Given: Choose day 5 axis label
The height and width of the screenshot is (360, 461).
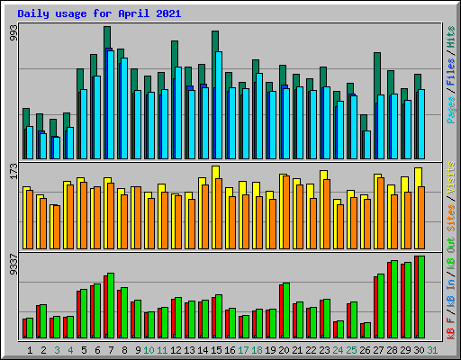Looking at the screenshot, I should click(x=84, y=350).
